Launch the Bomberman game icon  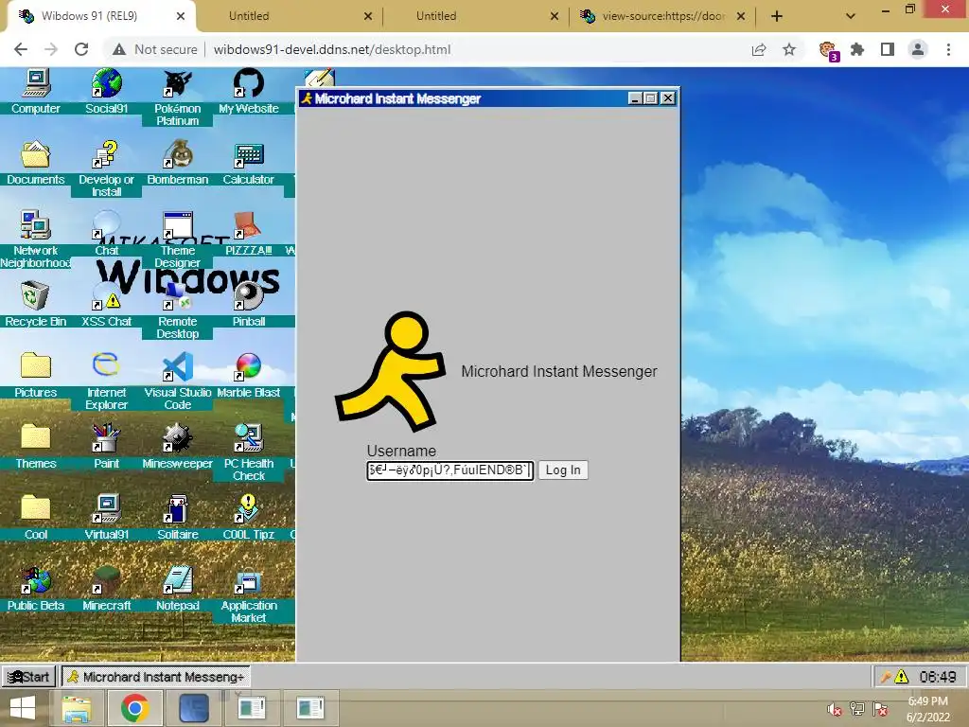pos(177,154)
